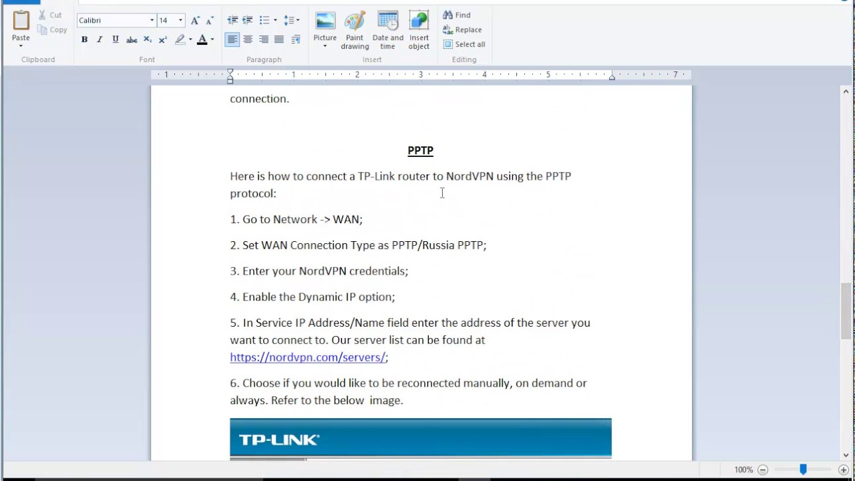Insert a Picture via landscape icon
Screen dimensions: 855x481
[325, 21]
